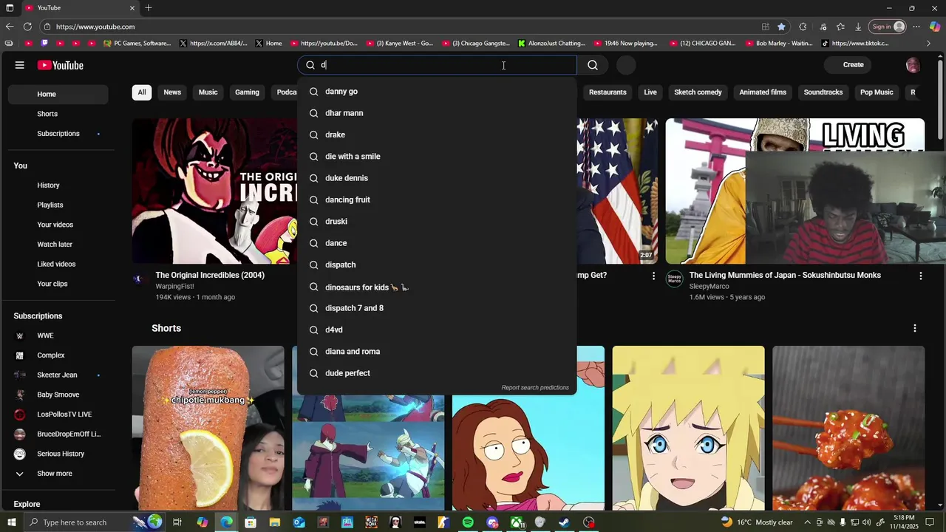This screenshot has height=532, width=946.
Task: Choose suggestion 'dude perfect'
Action: [436, 373]
